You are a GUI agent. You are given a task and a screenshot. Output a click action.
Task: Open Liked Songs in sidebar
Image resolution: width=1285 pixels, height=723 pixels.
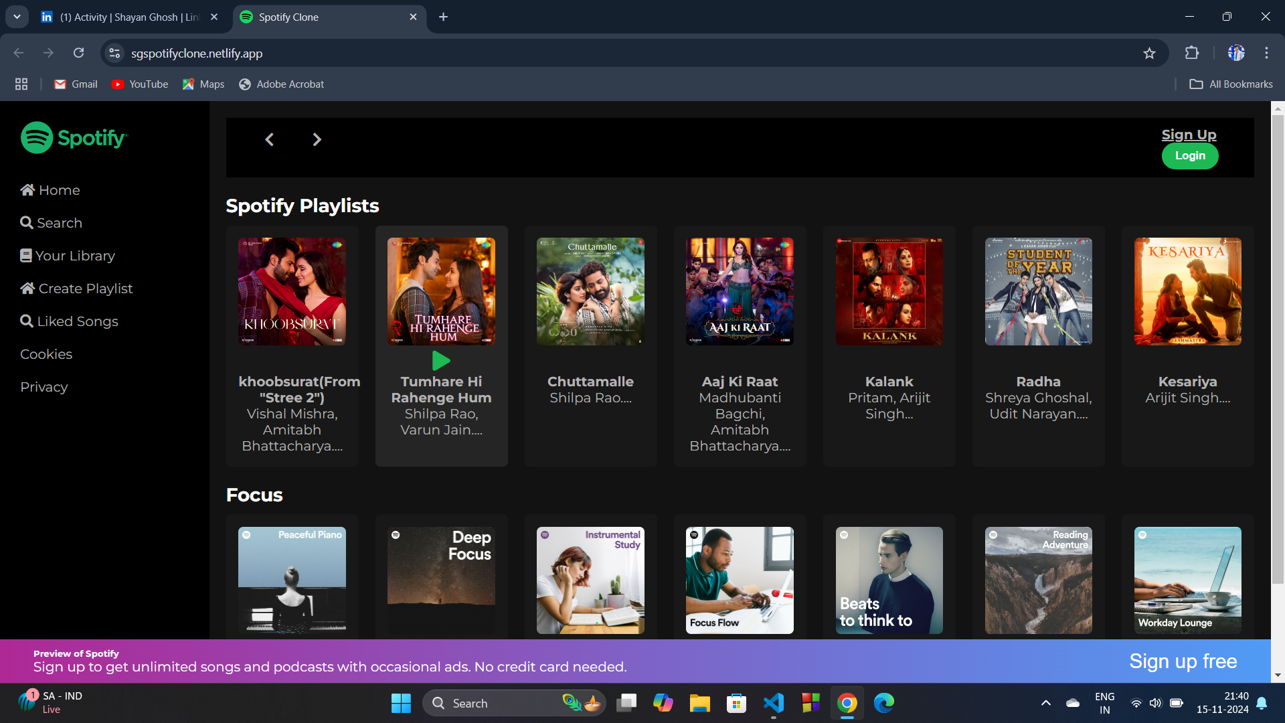coord(69,321)
